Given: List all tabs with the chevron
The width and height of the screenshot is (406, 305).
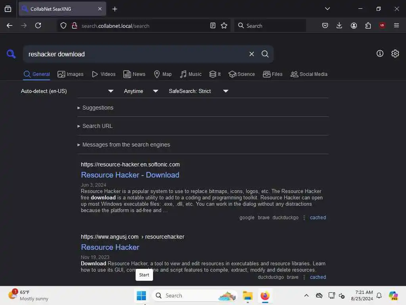Looking at the screenshot, I should tap(327, 9).
